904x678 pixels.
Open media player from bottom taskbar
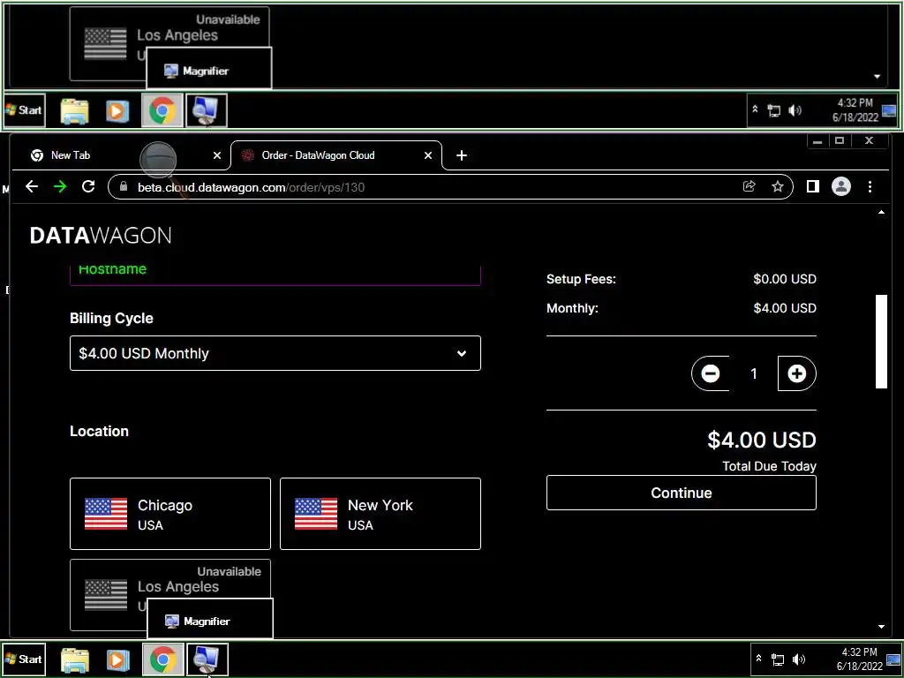click(x=117, y=659)
